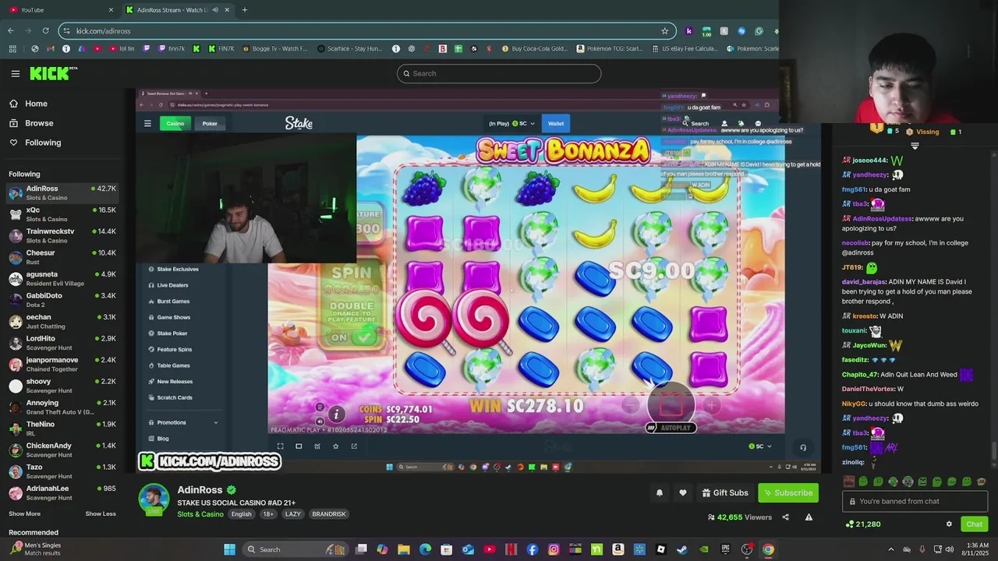This screenshot has width=998, height=561.
Task: Click the English language tag
Action: click(x=241, y=514)
